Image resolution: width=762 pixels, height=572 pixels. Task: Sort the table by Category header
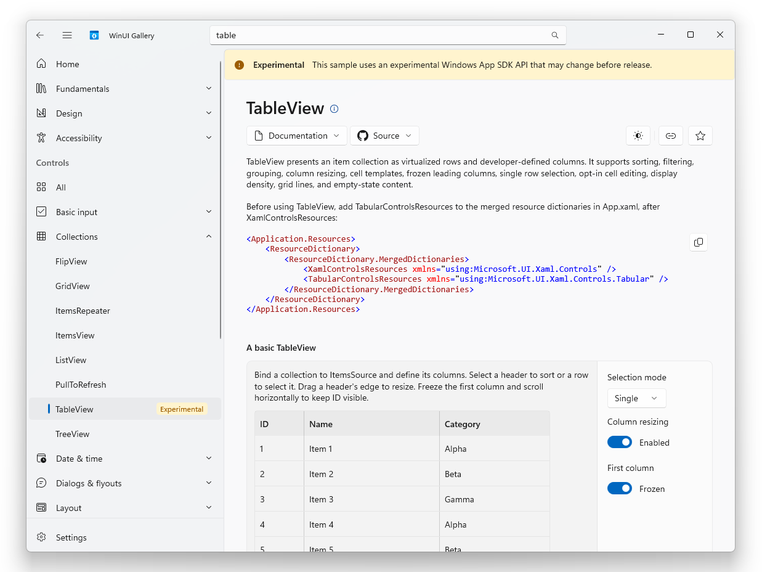494,424
